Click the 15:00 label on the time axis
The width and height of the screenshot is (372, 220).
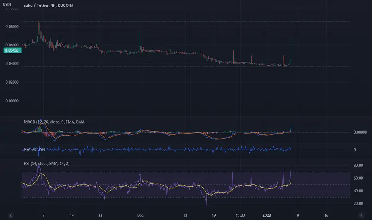tap(240, 215)
